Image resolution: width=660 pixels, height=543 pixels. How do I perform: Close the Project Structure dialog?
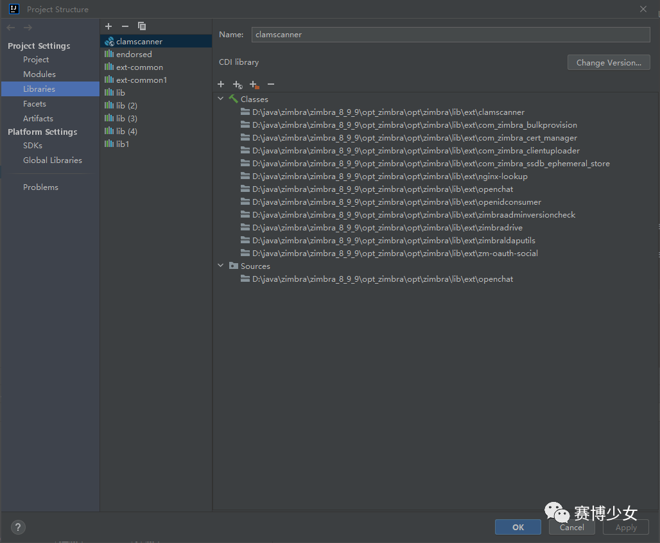pos(643,9)
